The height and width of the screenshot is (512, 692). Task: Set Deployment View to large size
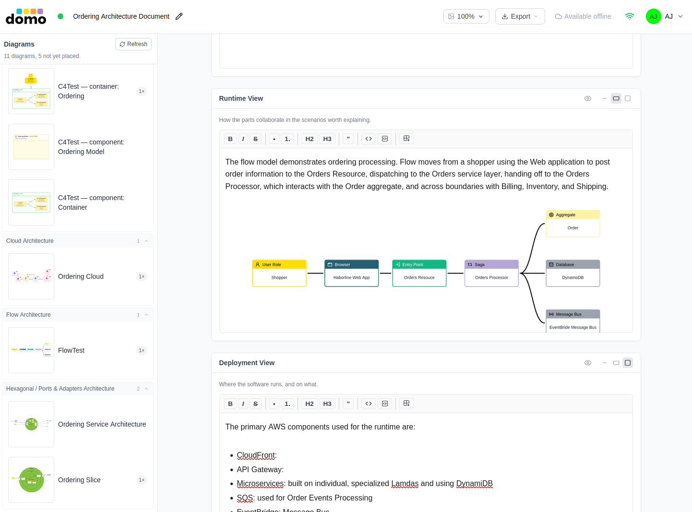[628, 363]
